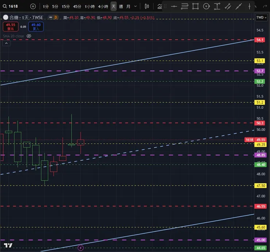Click the 45.60 yellow price label
The width and height of the screenshot is (270, 252).
tap(261, 228)
